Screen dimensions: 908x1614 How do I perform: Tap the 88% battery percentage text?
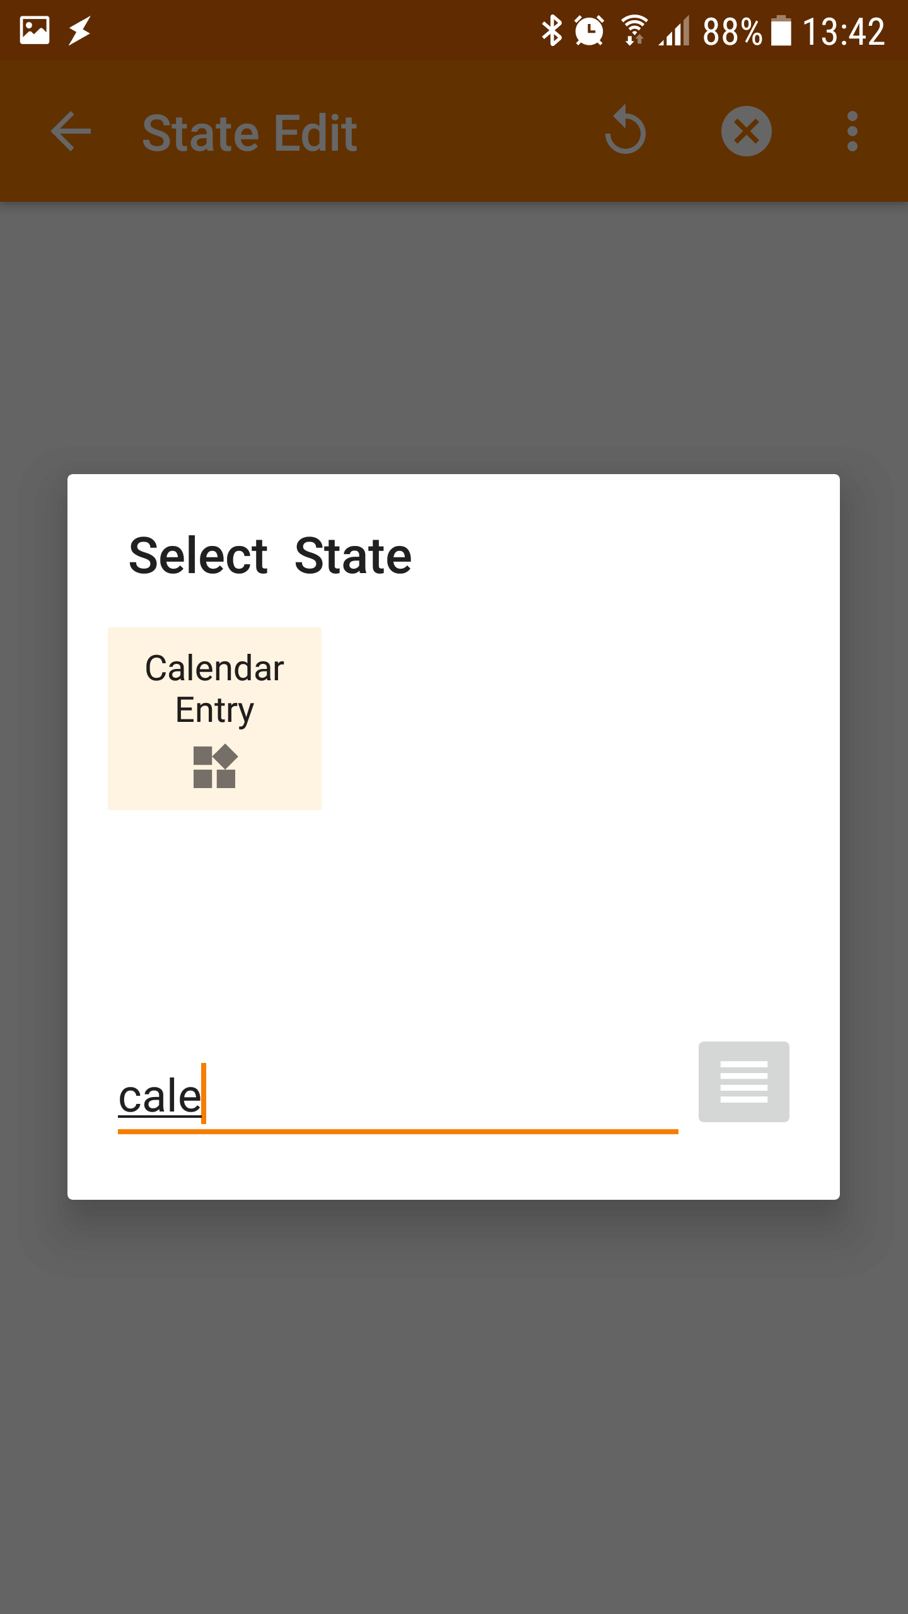733,32
